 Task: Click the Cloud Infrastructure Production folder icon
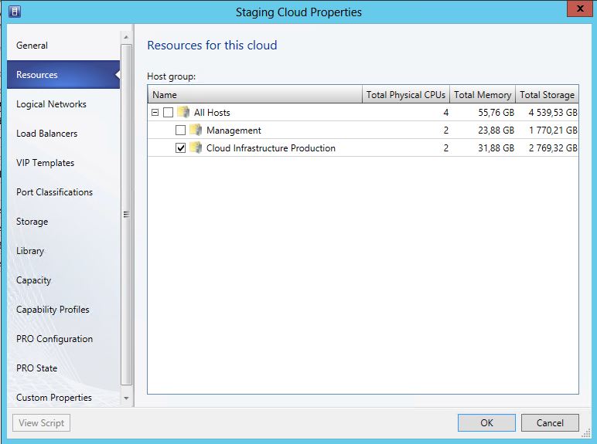coord(196,148)
